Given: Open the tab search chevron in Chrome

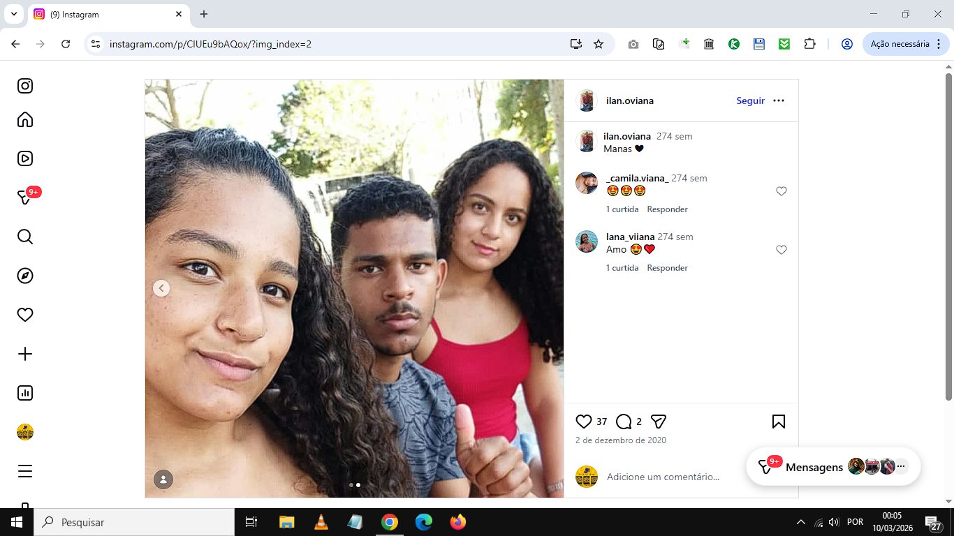Looking at the screenshot, I should pos(13,14).
